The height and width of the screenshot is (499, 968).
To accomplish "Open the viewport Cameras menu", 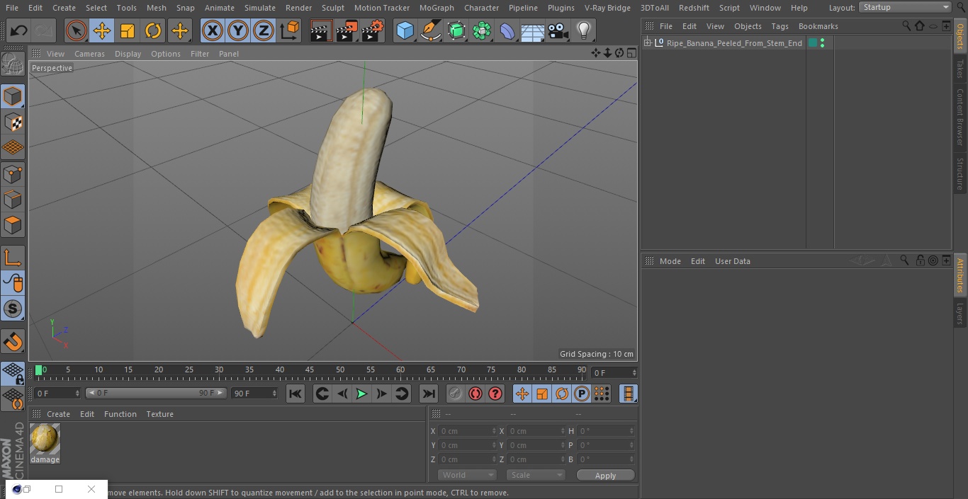I will point(89,54).
